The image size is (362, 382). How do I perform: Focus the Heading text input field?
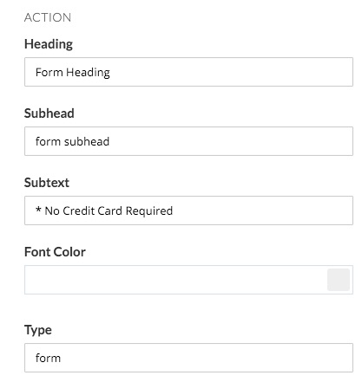(x=188, y=72)
